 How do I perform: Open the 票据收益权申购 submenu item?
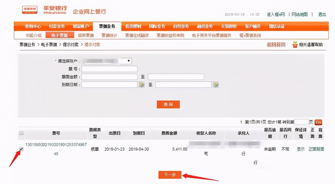tap(170, 35)
